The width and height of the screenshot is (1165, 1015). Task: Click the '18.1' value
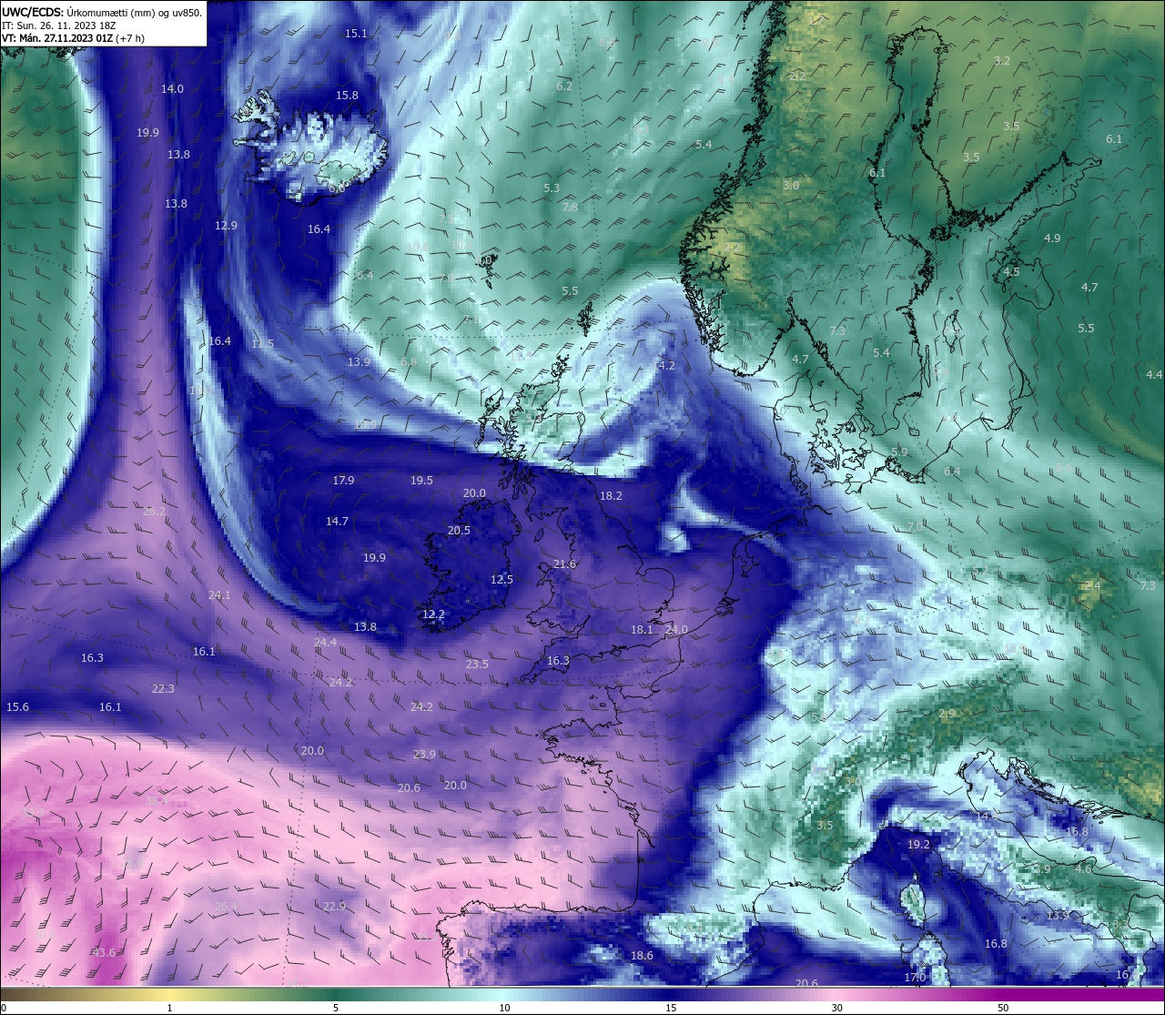click(642, 630)
